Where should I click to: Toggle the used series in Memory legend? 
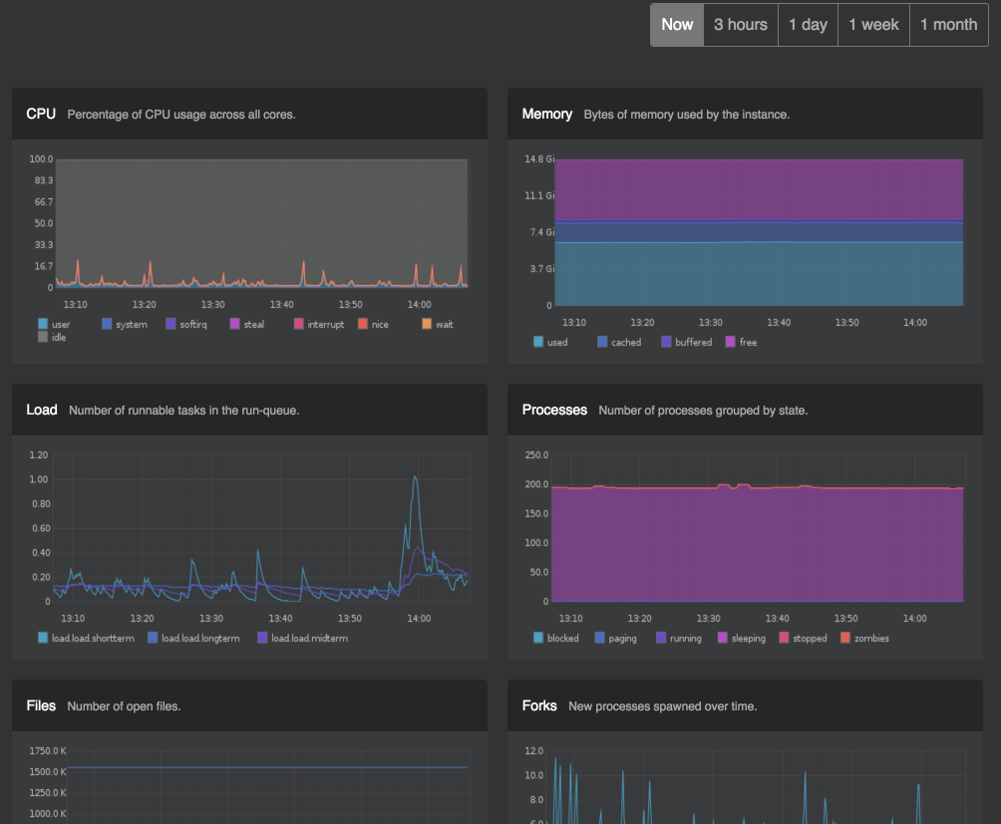point(551,342)
